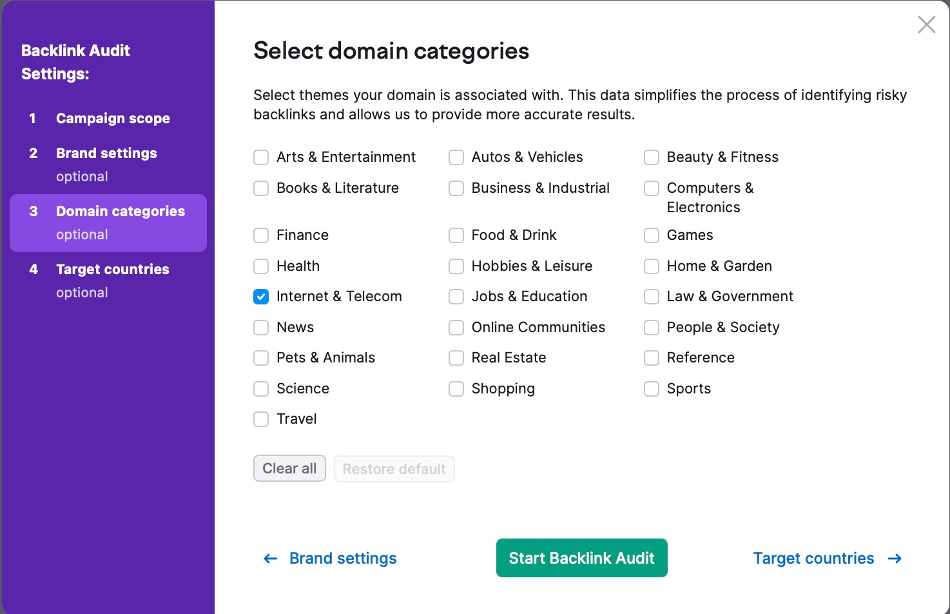The image size is (950, 614).
Task: Check the Computers & Electronics box
Action: pos(652,188)
